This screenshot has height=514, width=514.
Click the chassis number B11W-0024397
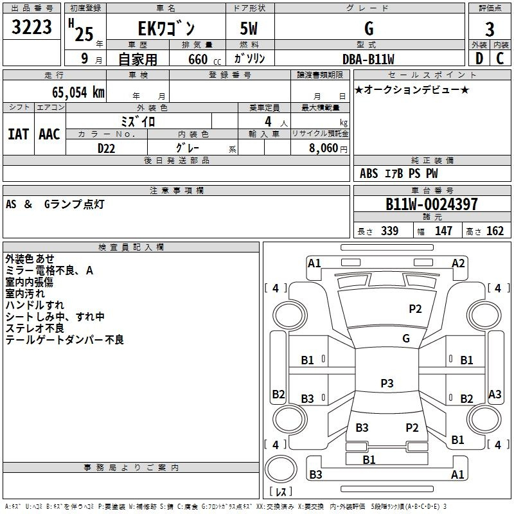pos(431,204)
